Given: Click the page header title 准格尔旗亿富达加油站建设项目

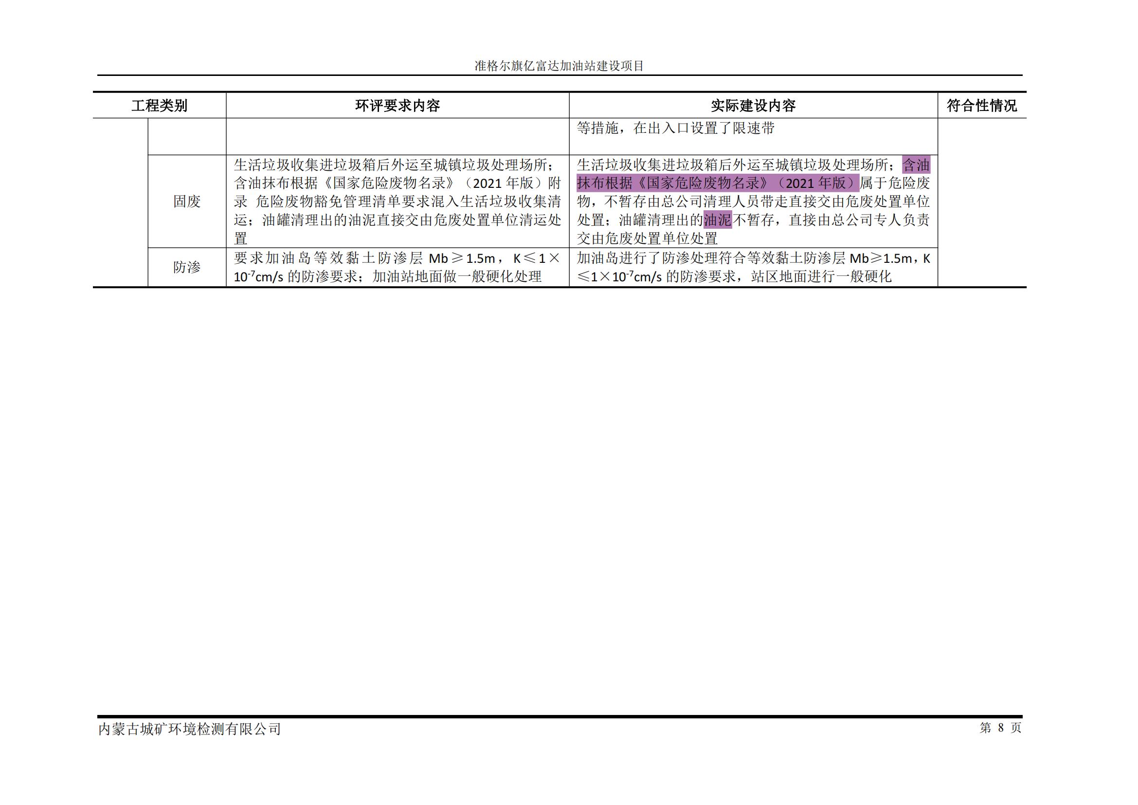Looking at the screenshot, I should (x=559, y=66).
